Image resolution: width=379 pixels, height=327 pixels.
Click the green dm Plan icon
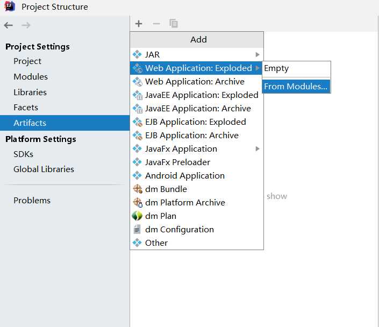coord(137,216)
